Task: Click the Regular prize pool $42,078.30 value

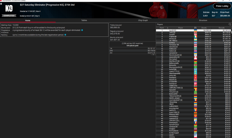Action: 115,34
